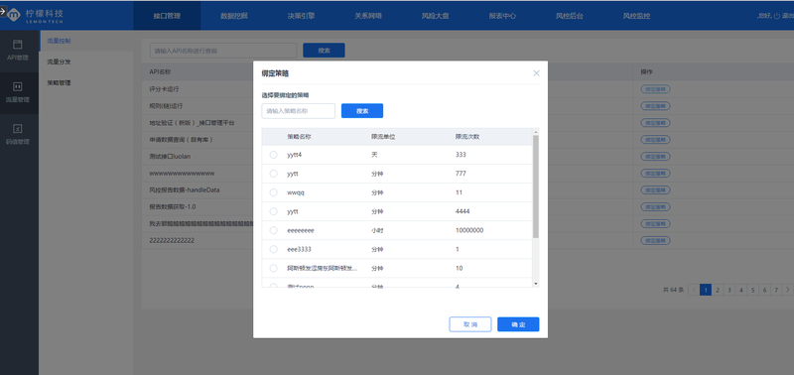
Task: Open 阈值管理 in the left sidebar
Action: pos(18,134)
